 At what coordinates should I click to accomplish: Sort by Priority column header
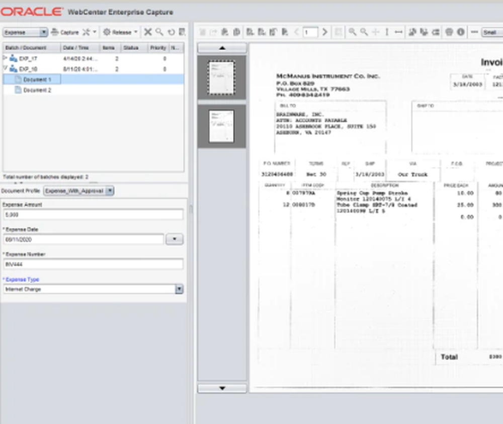[x=157, y=48]
